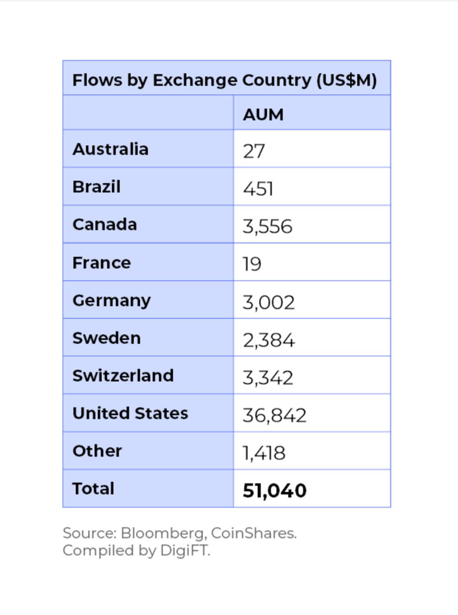Click the Sweden row label
This screenshot has height=615, width=458.
(107, 338)
